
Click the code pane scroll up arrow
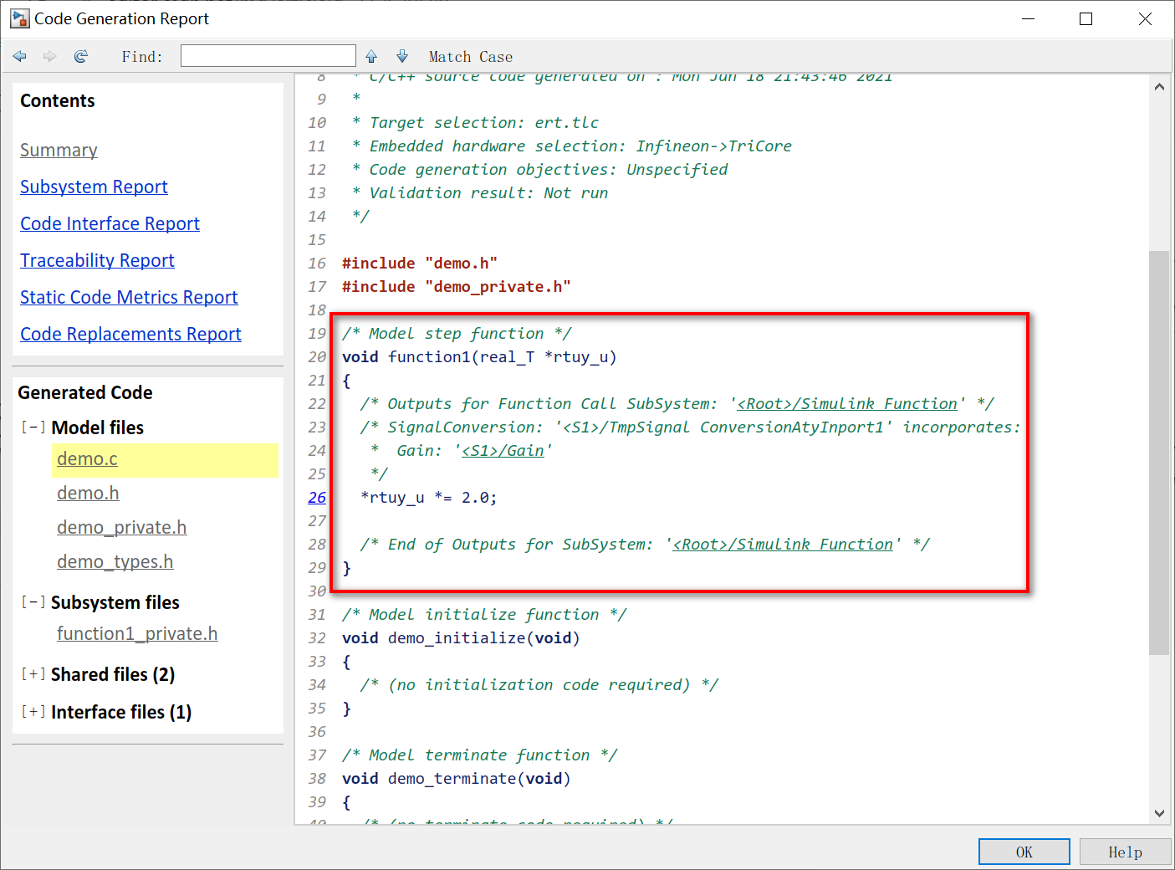(x=1159, y=87)
